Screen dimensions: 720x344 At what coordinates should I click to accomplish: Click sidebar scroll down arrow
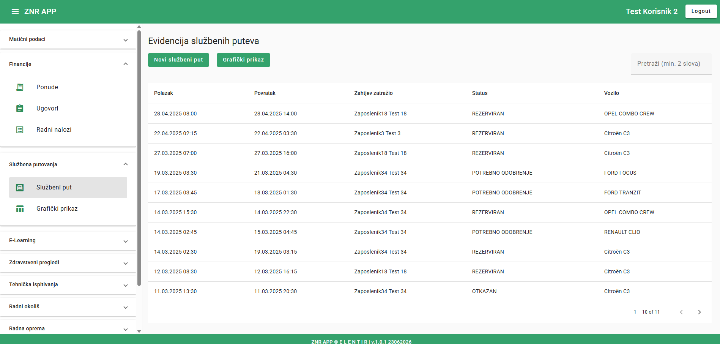point(139,331)
